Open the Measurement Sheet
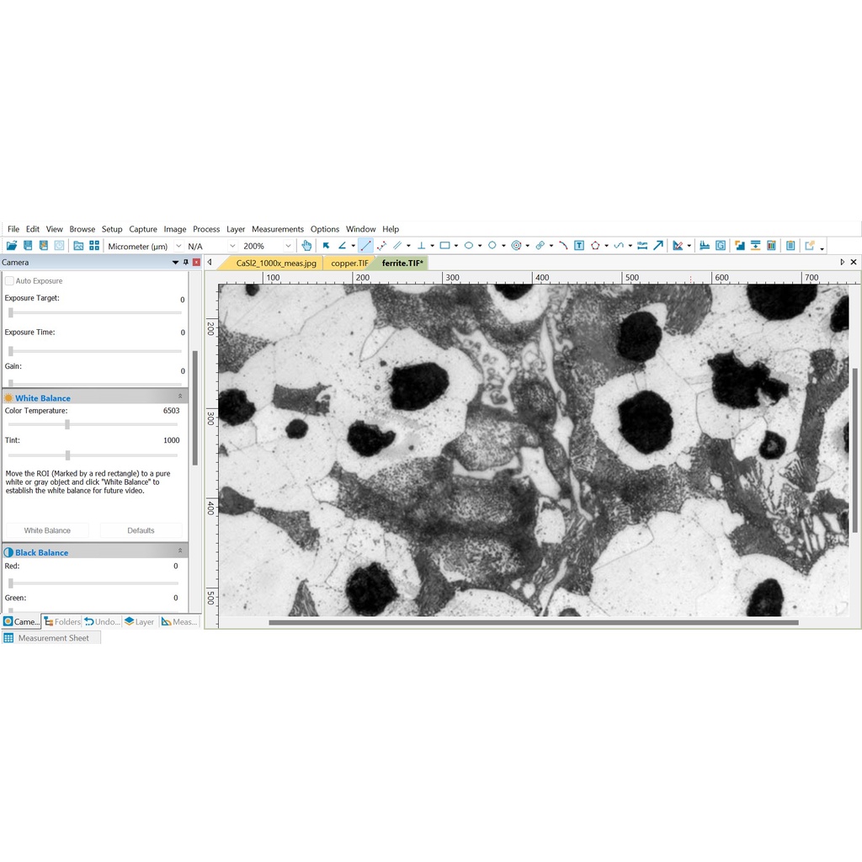This screenshot has width=862, height=862. (x=52, y=638)
